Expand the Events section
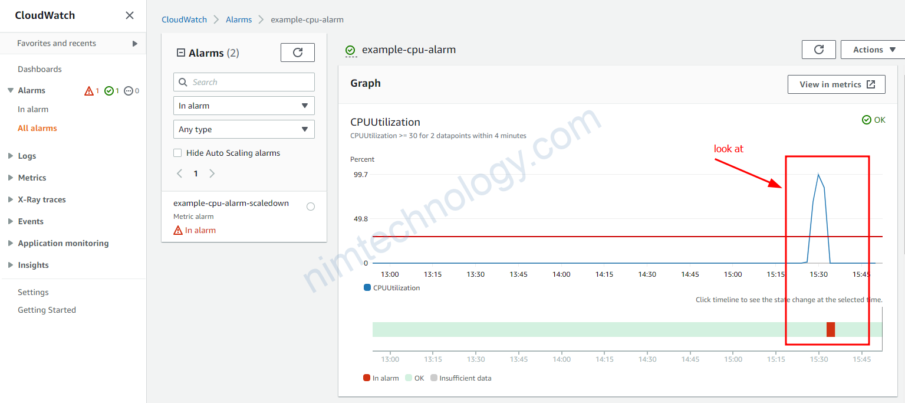905x403 pixels. pos(11,221)
